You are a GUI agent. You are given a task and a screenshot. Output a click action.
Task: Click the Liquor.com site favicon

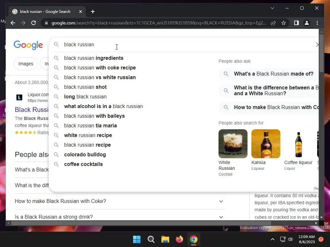19,97
